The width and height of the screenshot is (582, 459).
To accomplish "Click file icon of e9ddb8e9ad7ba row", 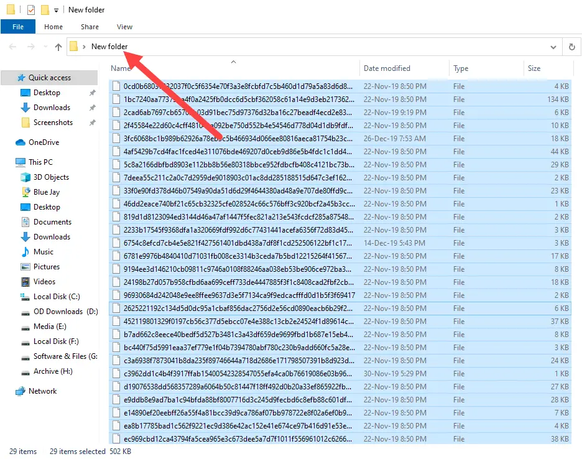I will (x=116, y=399).
